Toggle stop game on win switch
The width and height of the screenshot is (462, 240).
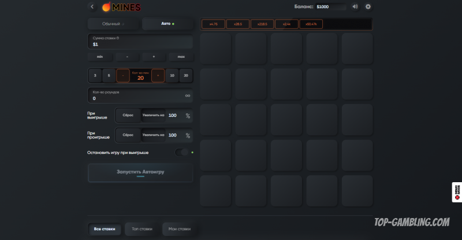click(182, 152)
